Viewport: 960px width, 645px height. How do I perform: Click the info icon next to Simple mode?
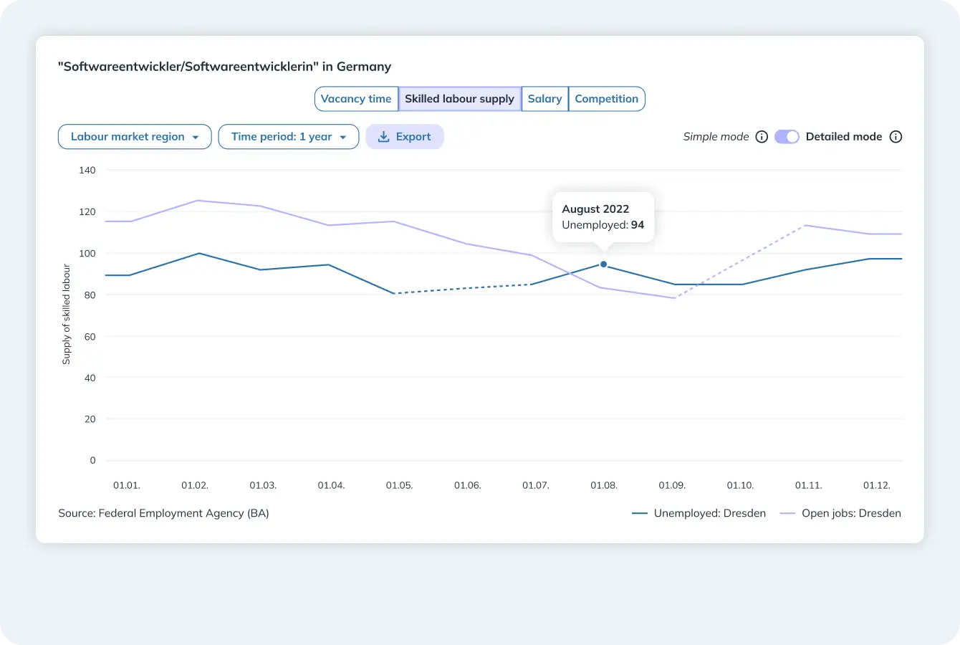coord(762,137)
